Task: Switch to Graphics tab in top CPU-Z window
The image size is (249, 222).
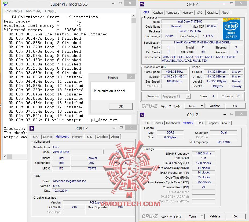Action: pyautogui.click(x=213, y=13)
